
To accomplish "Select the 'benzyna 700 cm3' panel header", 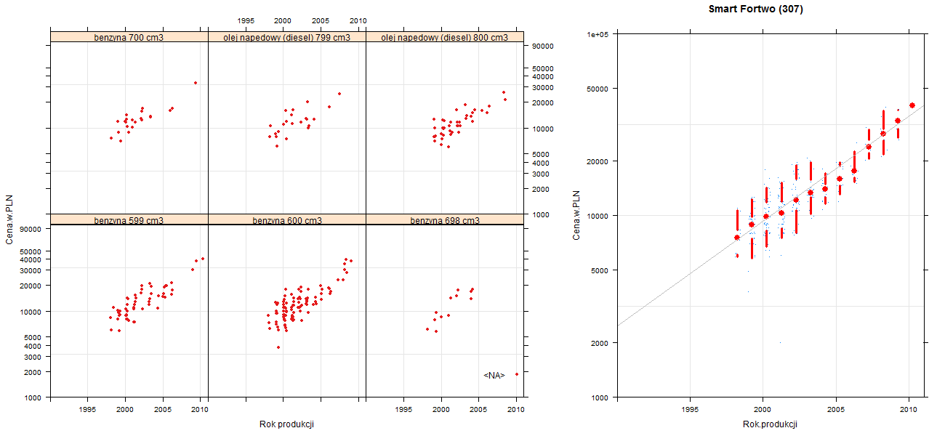I will coord(129,37).
